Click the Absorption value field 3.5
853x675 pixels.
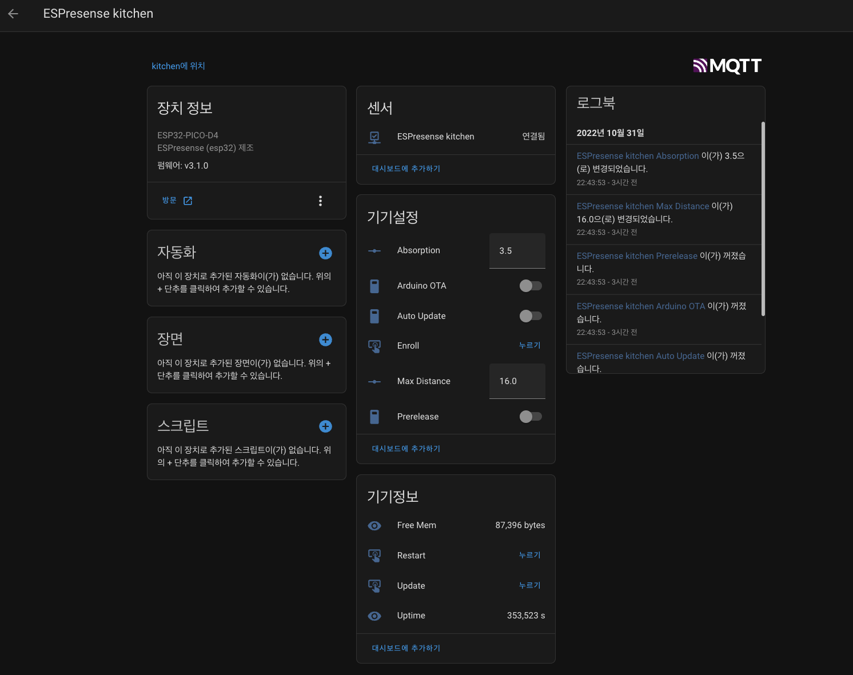[x=517, y=251]
